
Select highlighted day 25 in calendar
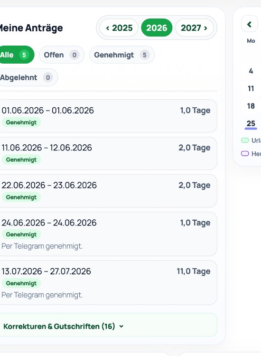[251, 123]
